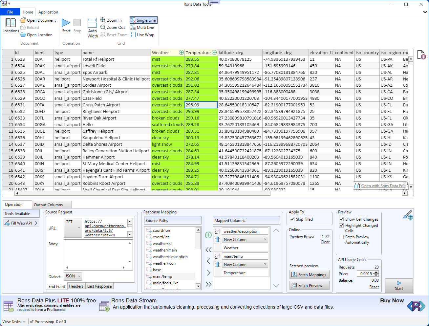This screenshot has width=429, height=326.
Task: Click app icon in title bar
Action: point(4,4)
